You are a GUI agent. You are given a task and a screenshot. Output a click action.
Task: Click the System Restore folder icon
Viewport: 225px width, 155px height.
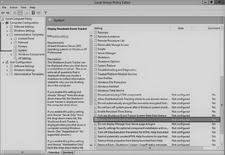click(x=95, y=66)
